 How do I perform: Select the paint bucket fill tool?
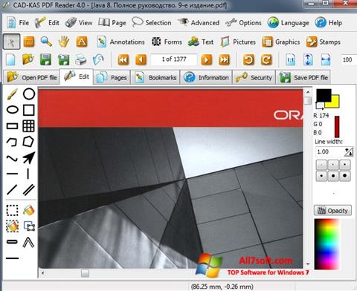[x=29, y=210]
